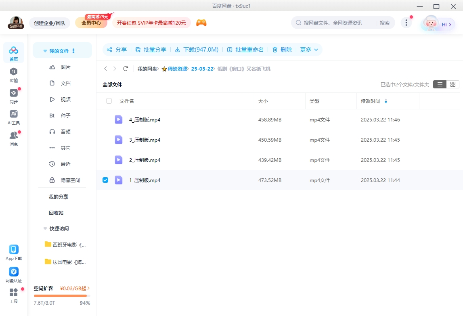The width and height of the screenshot is (463, 316).
Task: Deselect checkbox for 1_压制版.mp4
Action: [x=105, y=180]
